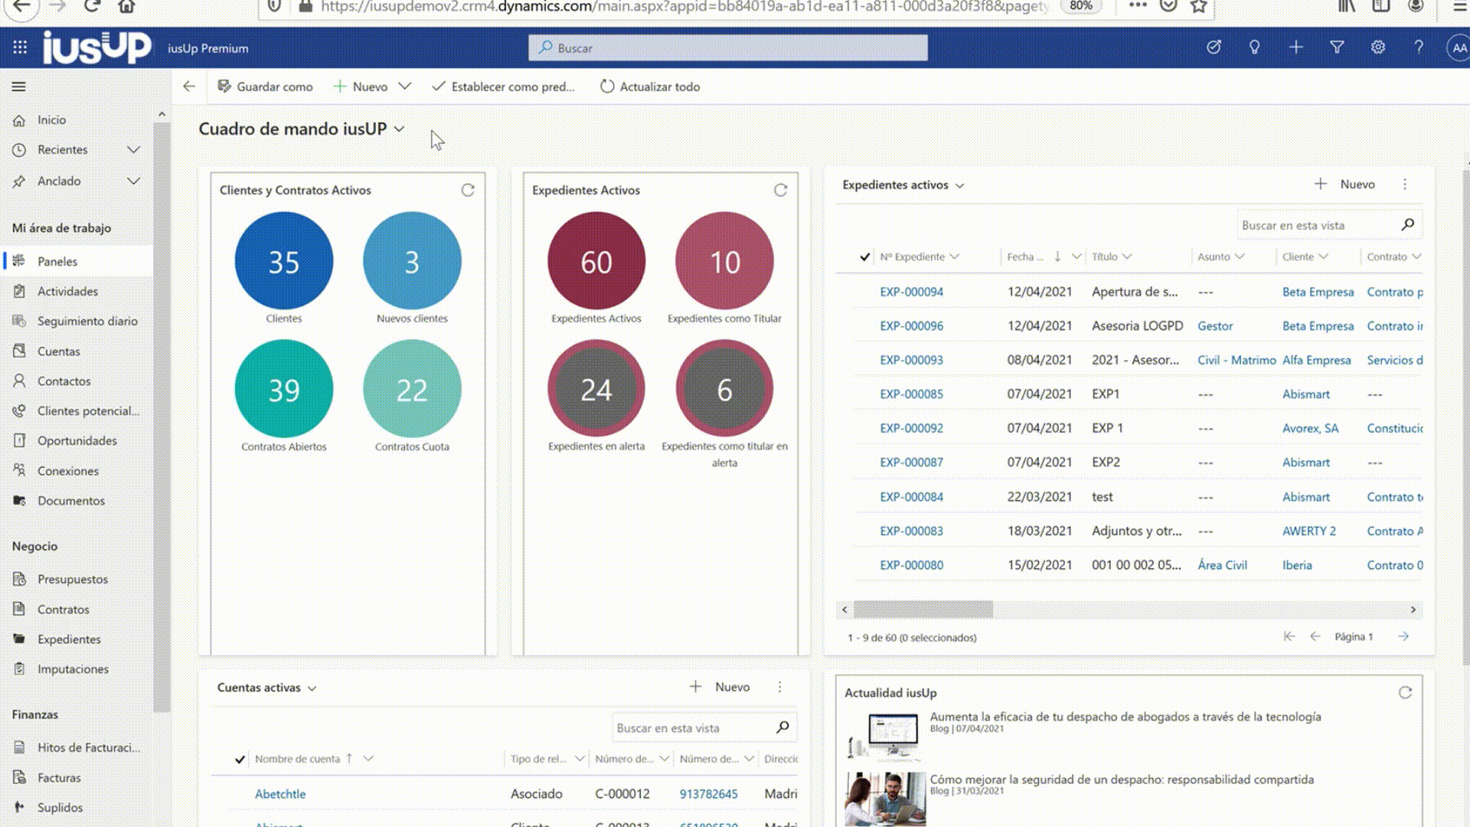Open the task flow checkmark icon in header
Viewport: 1470px width, 827px height.
pyautogui.click(x=1214, y=47)
